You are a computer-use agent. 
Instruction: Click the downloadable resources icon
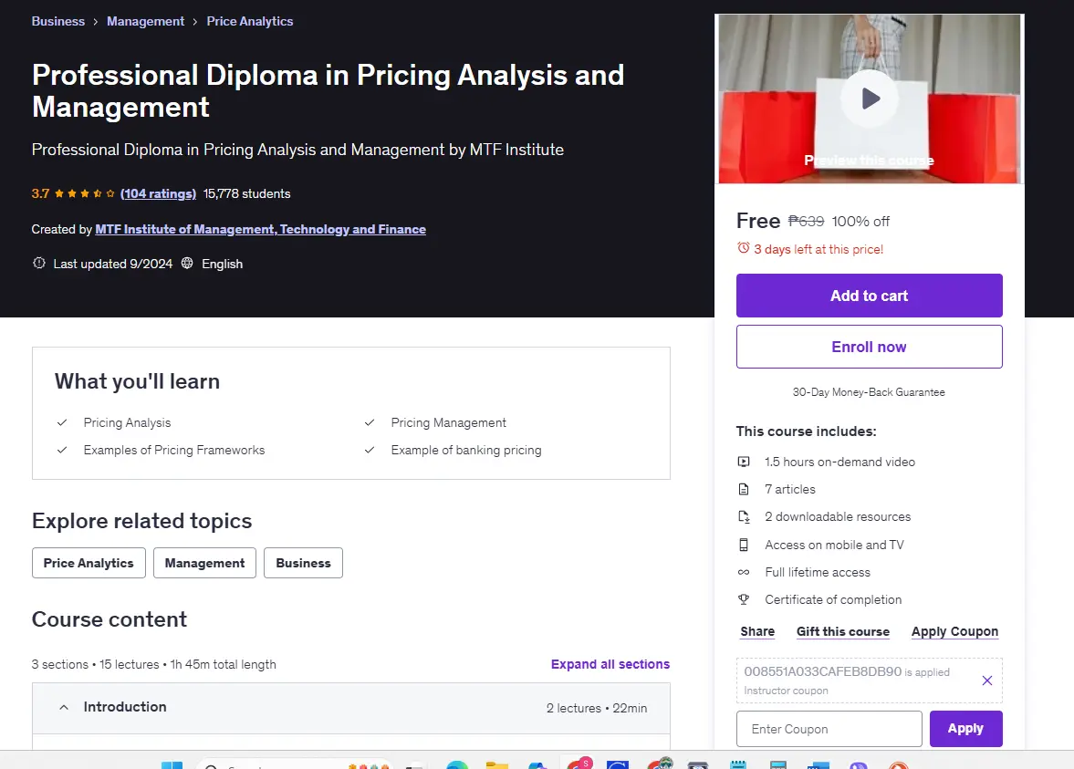pos(744,517)
